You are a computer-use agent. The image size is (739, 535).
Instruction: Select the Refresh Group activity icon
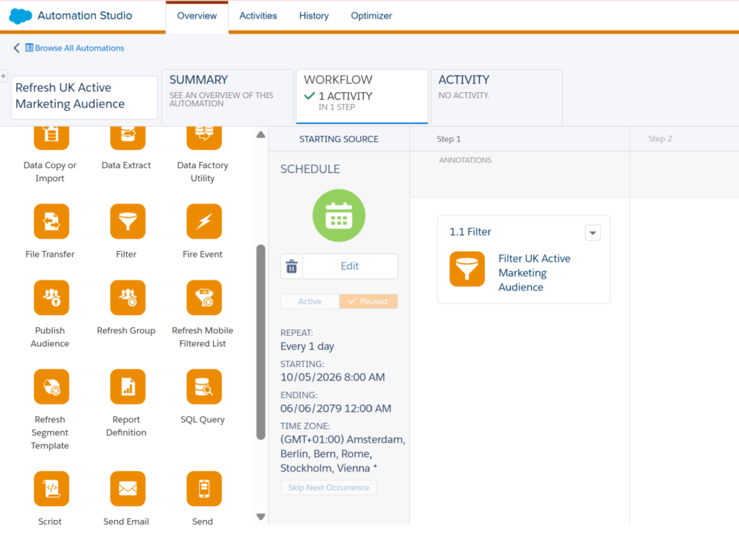(128, 298)
